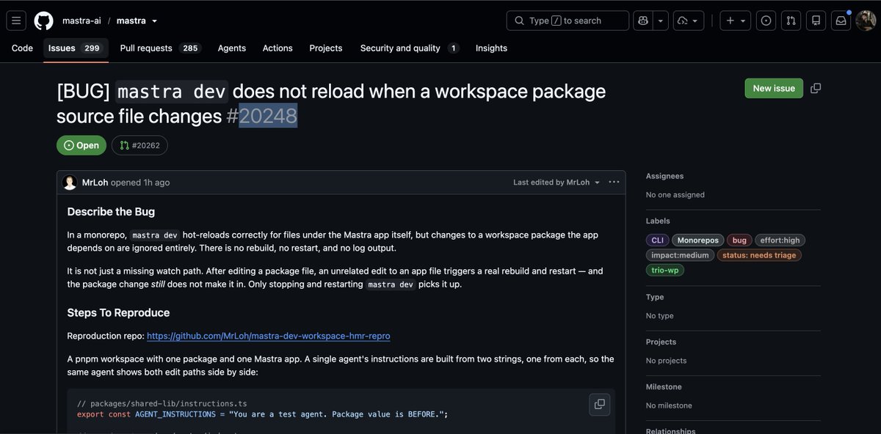Viewport: 881px width, 434px height.
Task: Open your repositories from header icon
Action: pyautogui.click(x=816, y=21)
